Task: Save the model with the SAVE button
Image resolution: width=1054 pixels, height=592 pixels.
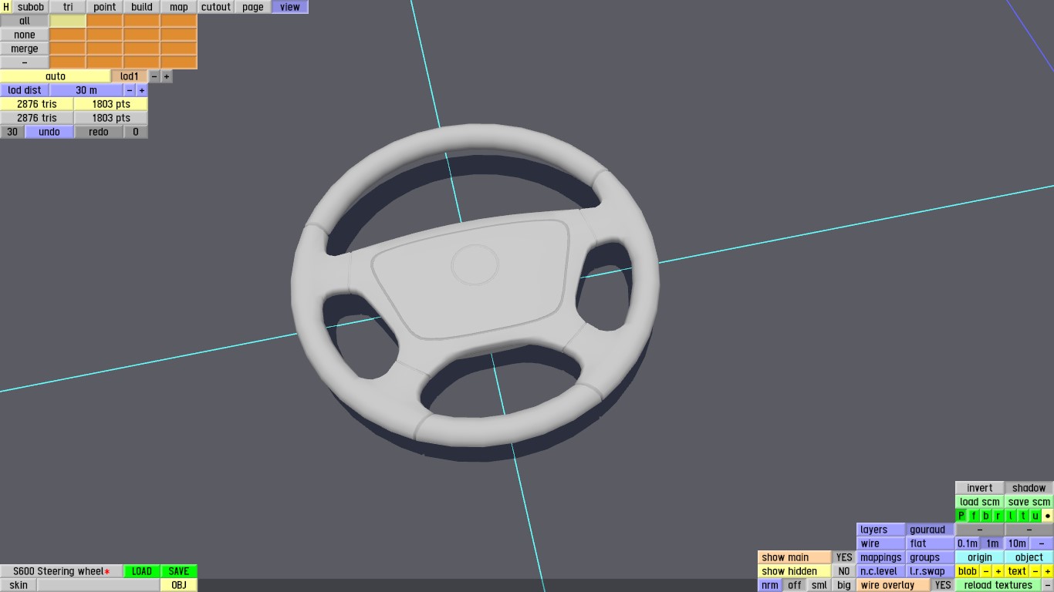Action: click(x=179, y=571)
